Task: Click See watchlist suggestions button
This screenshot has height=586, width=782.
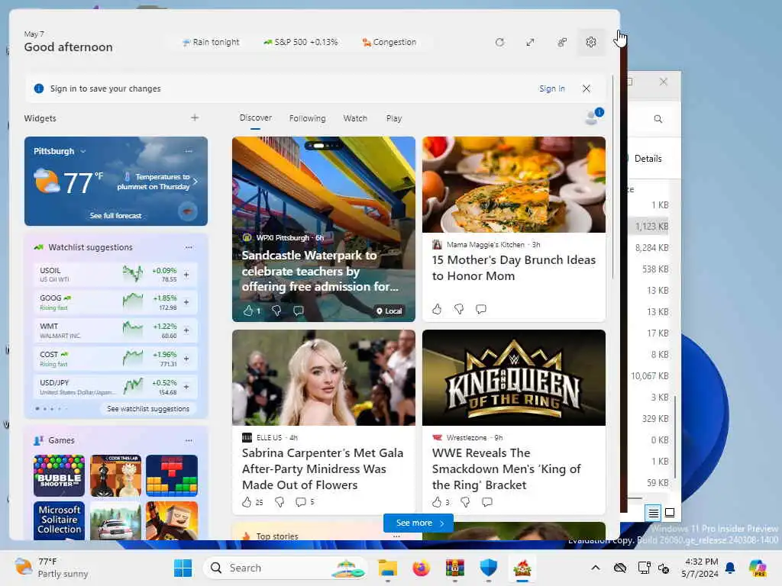Action: [x=148, y=409]
